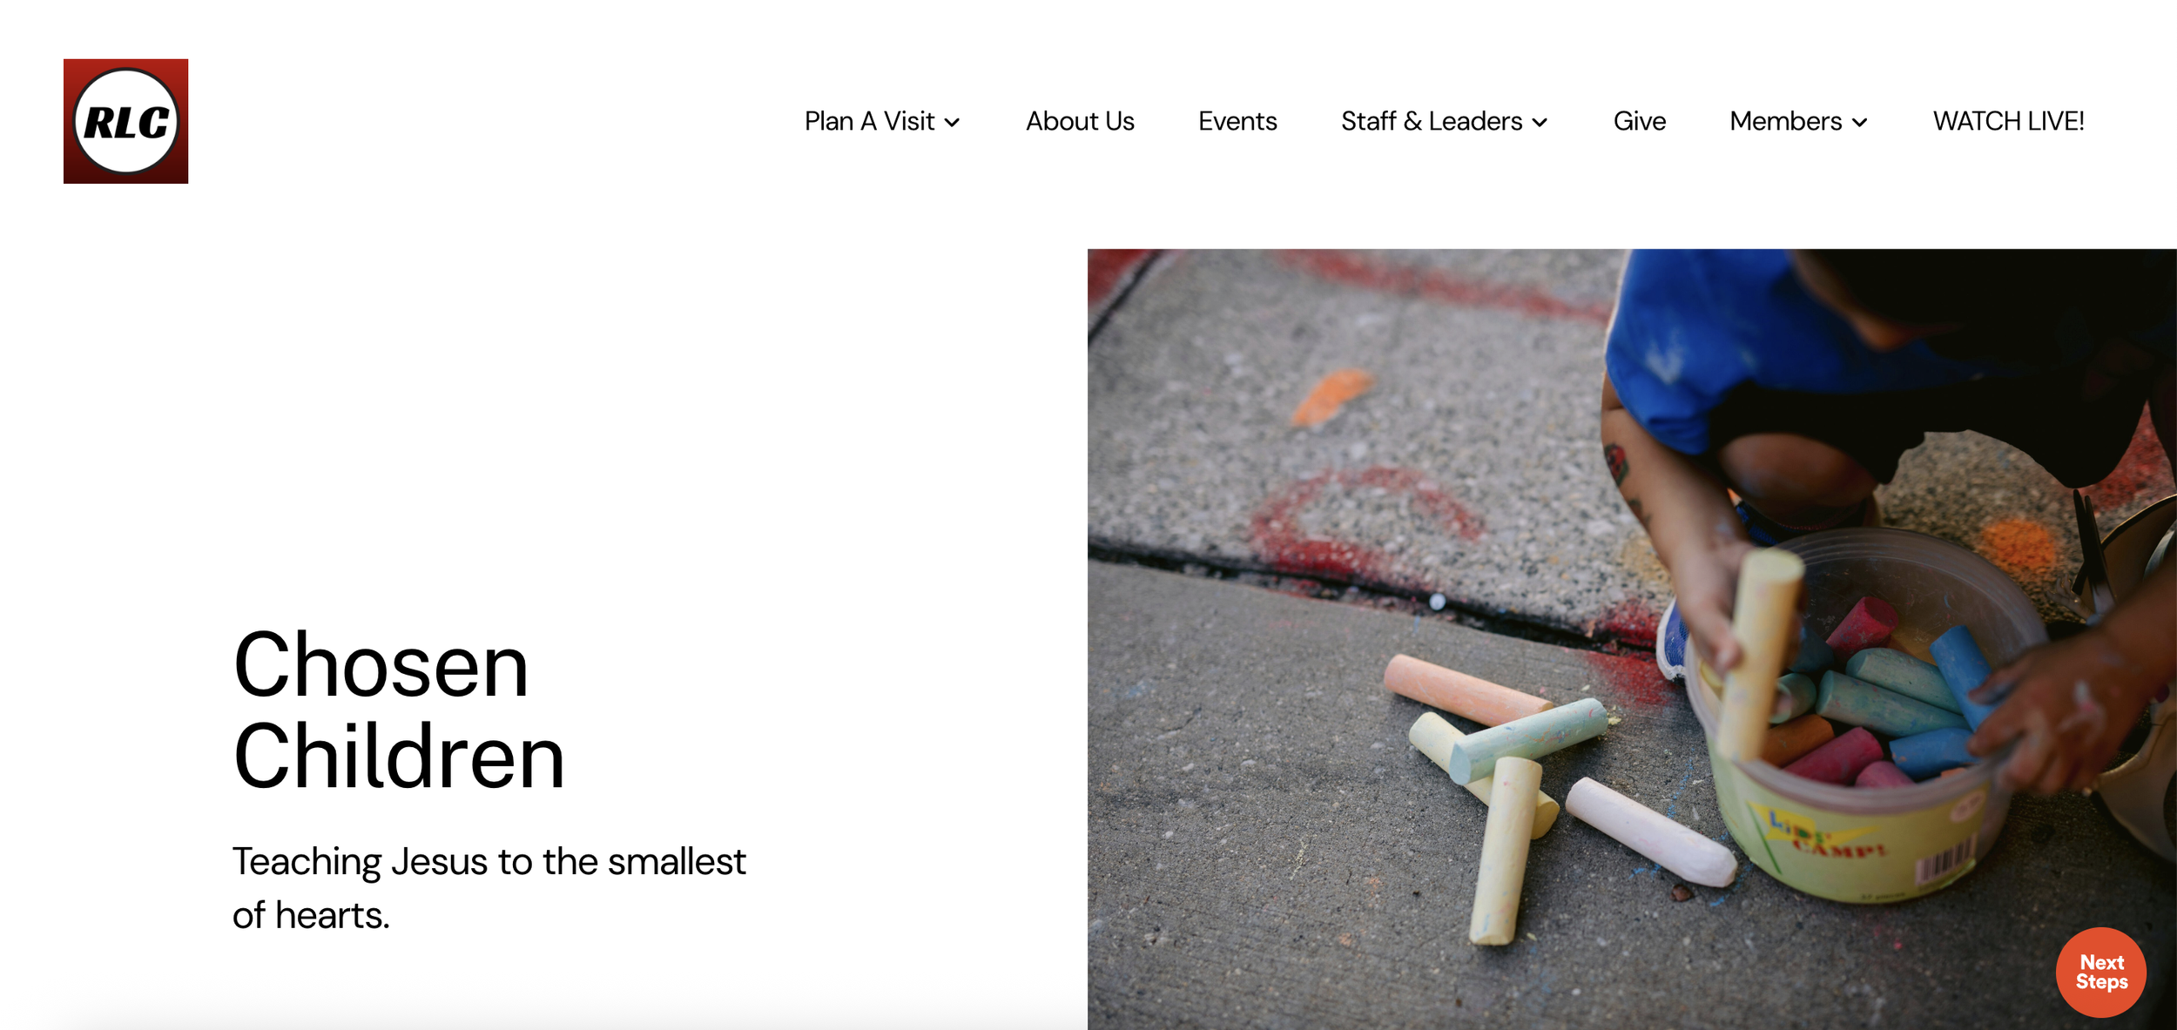Image resolution: width=2177 pixels, height=1030 pixels.
Task: Click the WATCH LIVE! link
Action: click(2008, 121)
